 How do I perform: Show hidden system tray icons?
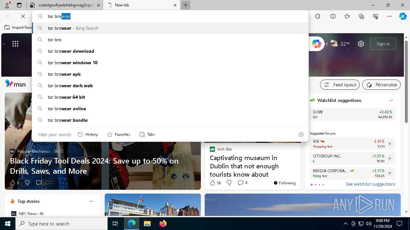pos(345,224)
